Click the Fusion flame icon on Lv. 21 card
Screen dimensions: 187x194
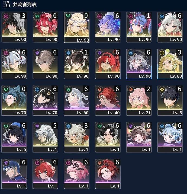point(131,90)
